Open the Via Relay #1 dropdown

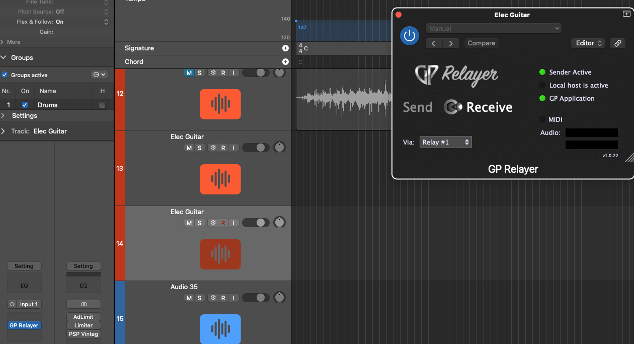[445, 143]
